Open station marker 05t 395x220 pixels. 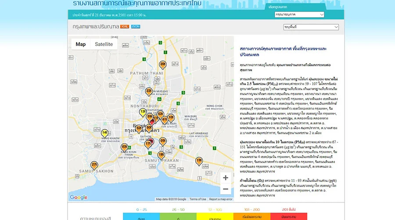[163, 141]
